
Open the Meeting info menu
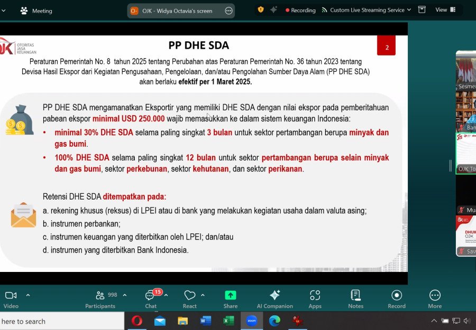coord(36,11)
